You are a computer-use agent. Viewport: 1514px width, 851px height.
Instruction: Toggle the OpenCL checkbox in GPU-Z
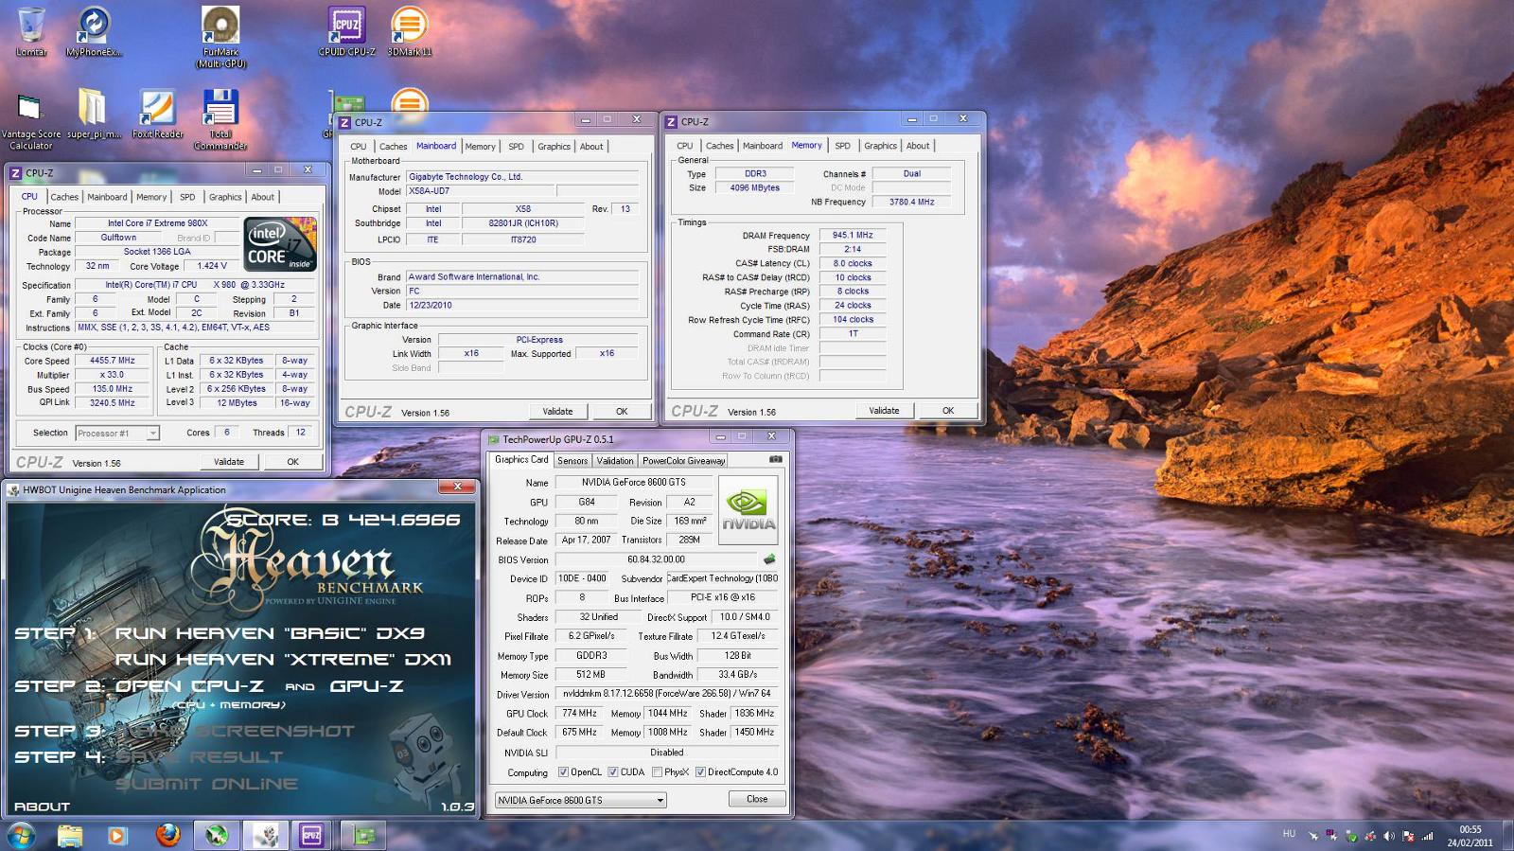tap(563, 772)
